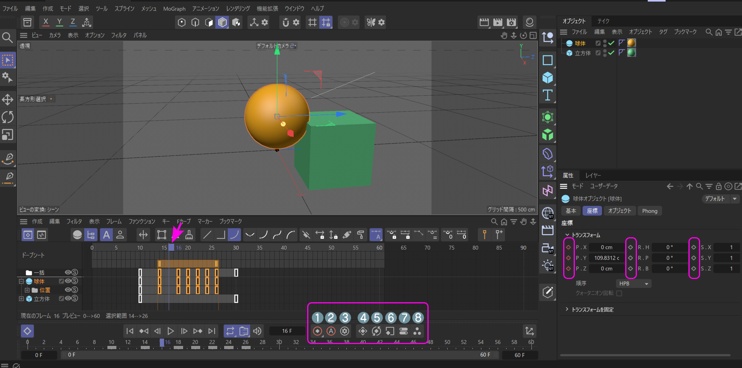Open the HPB rotation order dropdown

[x=633, y=284]
